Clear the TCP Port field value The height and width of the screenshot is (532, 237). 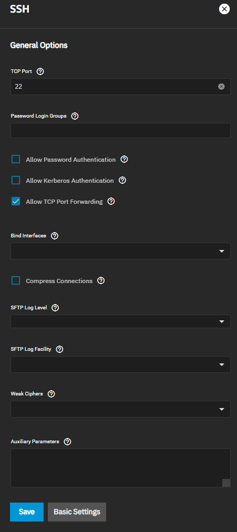coord(221,87)
